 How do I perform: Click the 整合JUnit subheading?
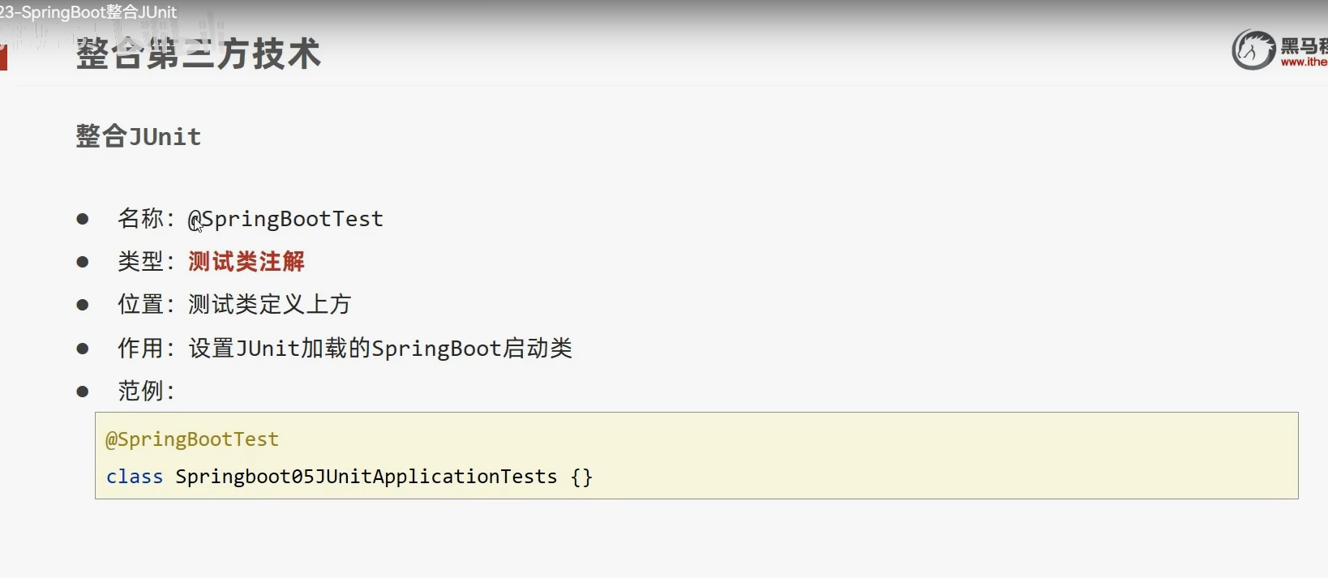click(139, 136)
